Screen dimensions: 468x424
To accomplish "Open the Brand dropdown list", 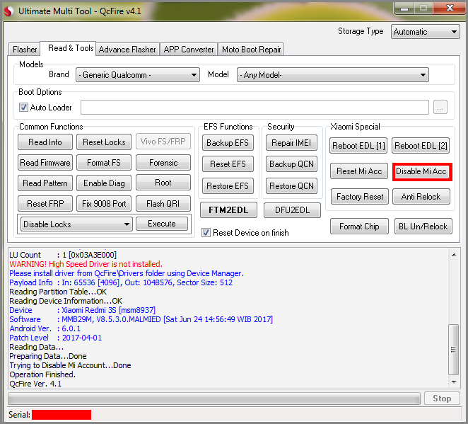I will click(138, 75).
